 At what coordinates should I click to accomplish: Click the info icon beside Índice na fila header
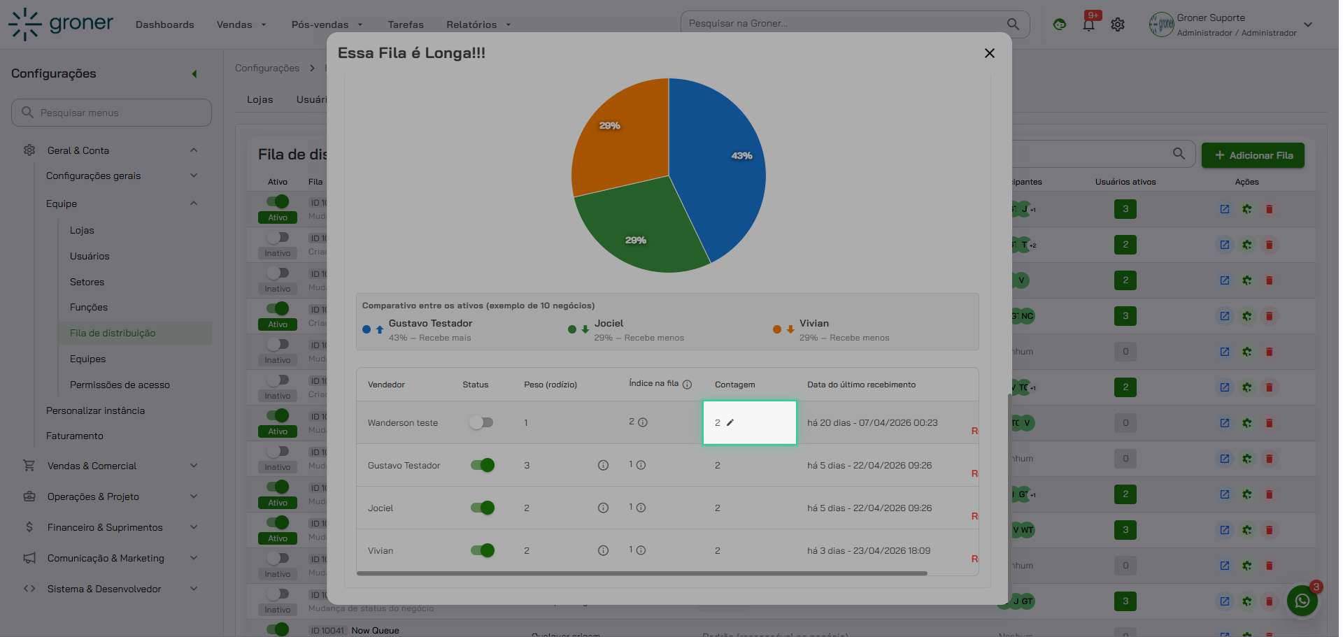[x=687, y=385]
